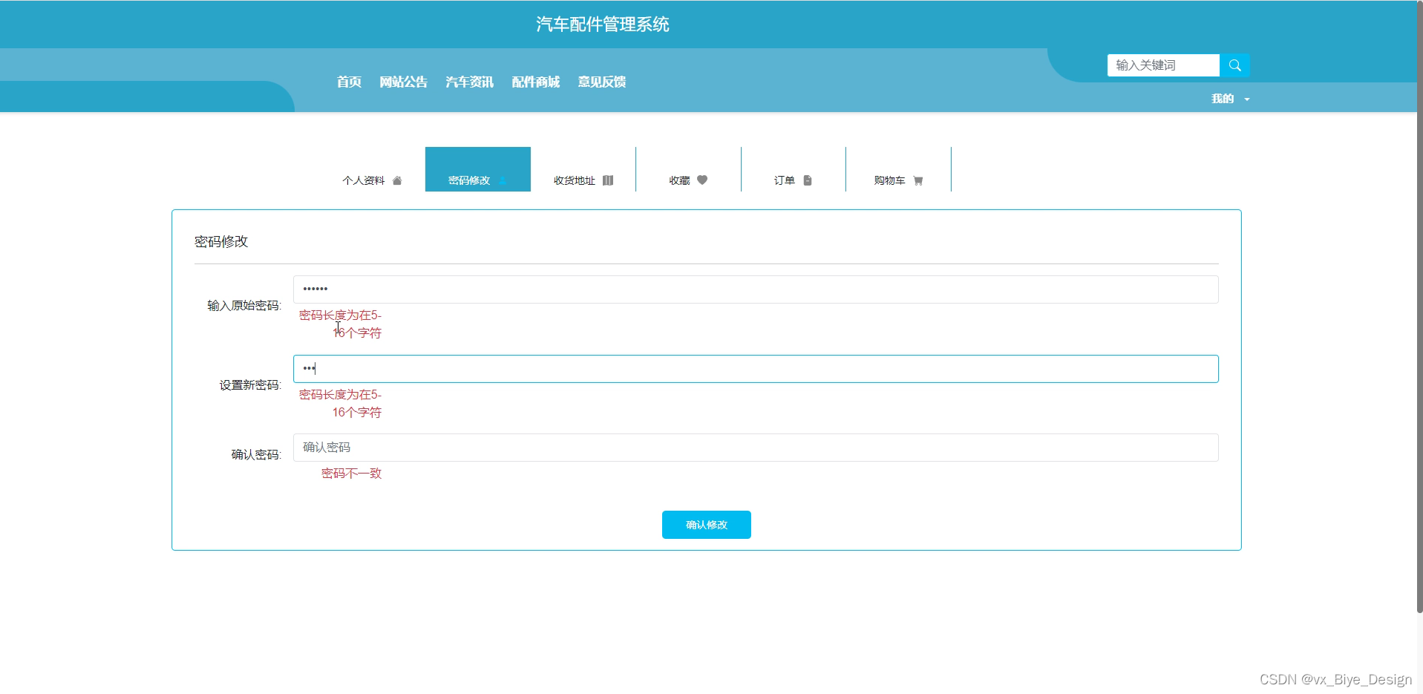Click the 确认修改 button
1423x694 pixels.
tap(707, 525)
